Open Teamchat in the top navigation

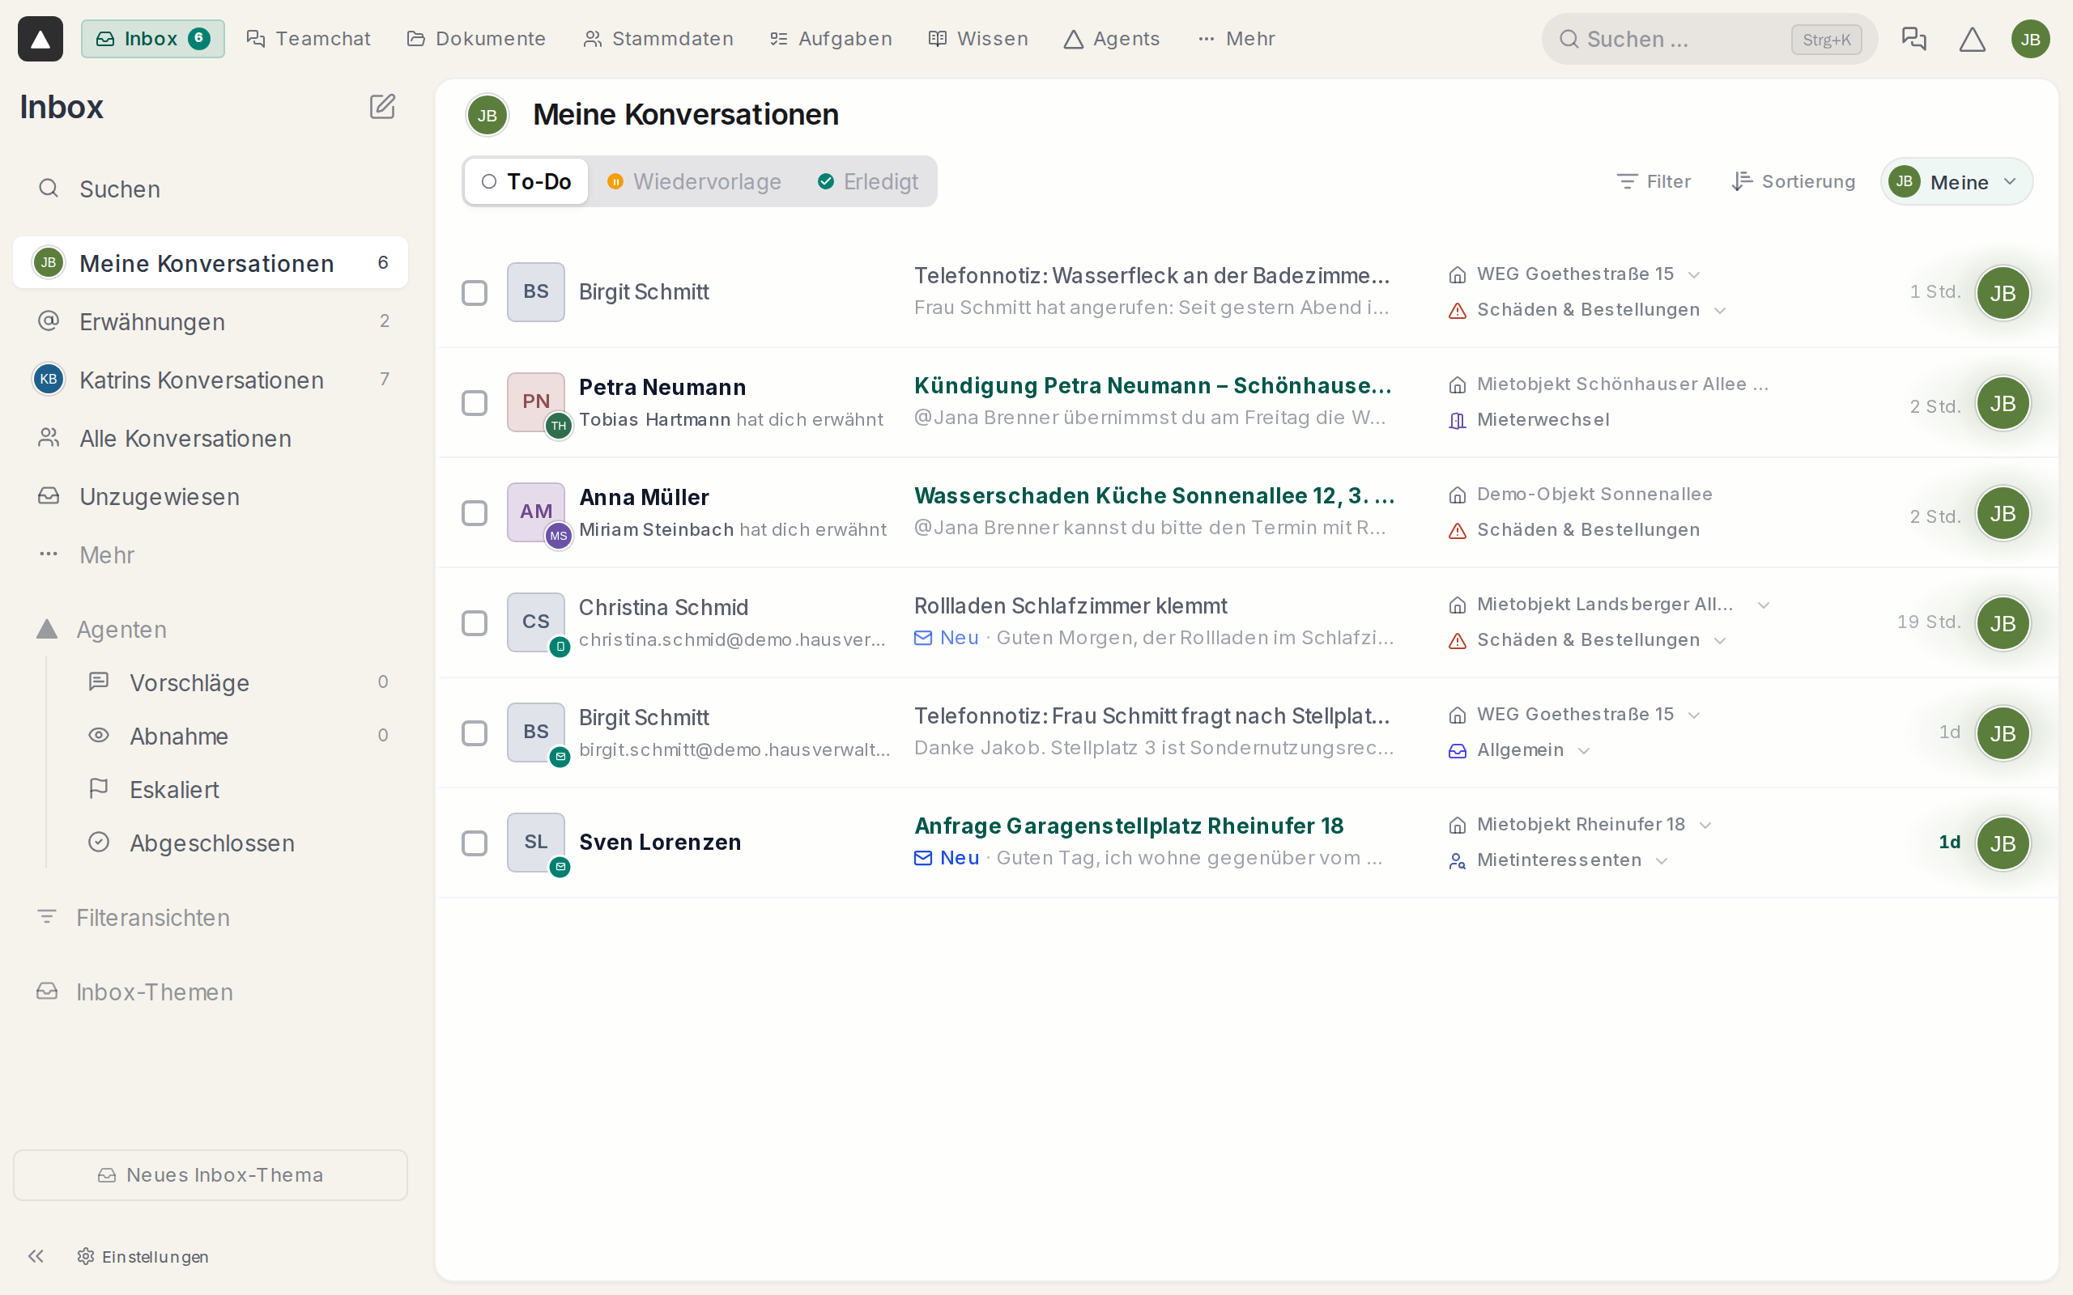pos(309,39)
